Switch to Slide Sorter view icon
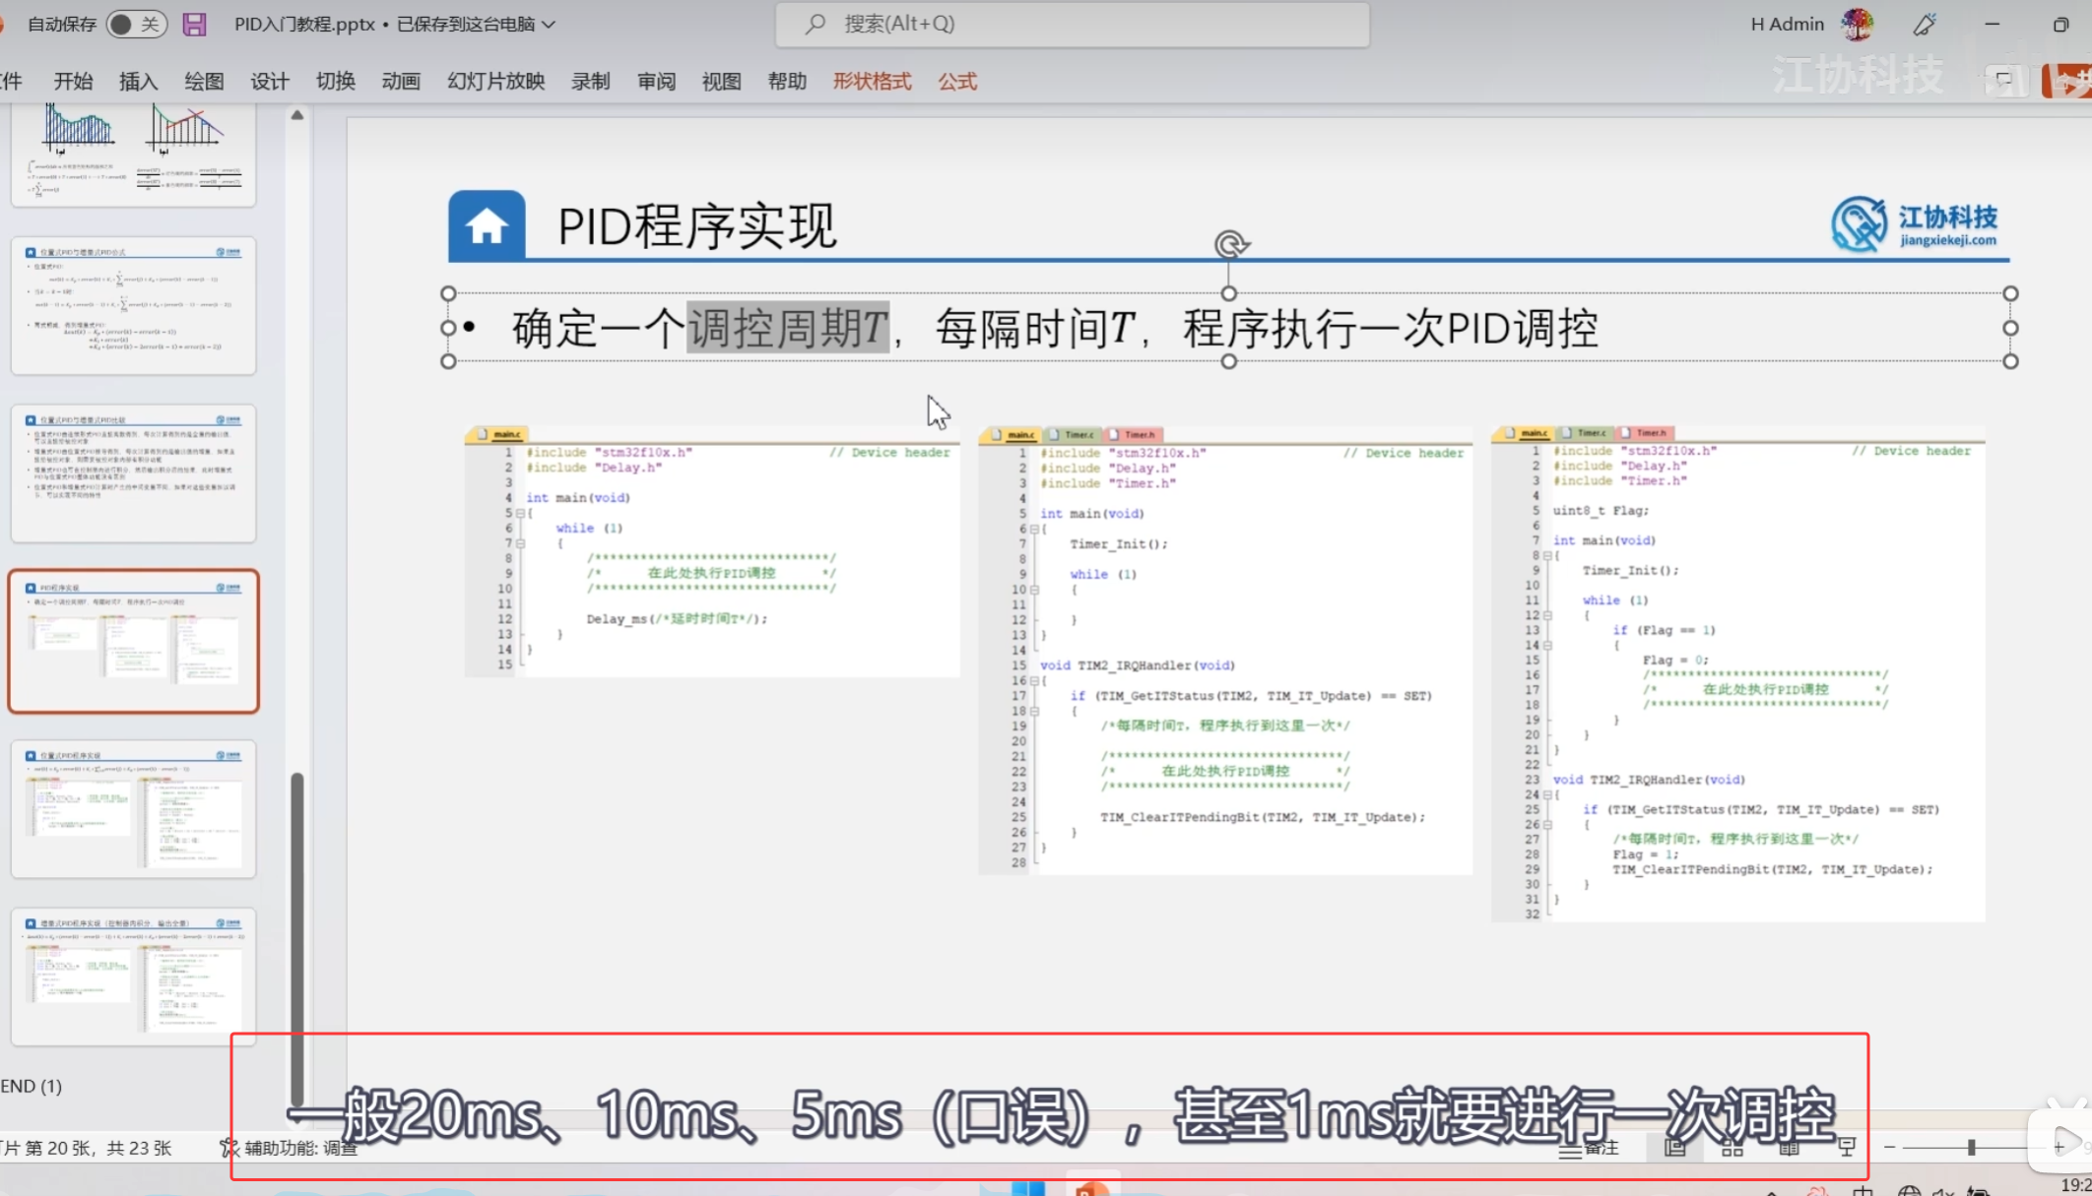 coord(1732,1148)
